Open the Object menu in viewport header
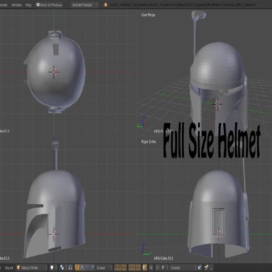 tap(9, 268)
